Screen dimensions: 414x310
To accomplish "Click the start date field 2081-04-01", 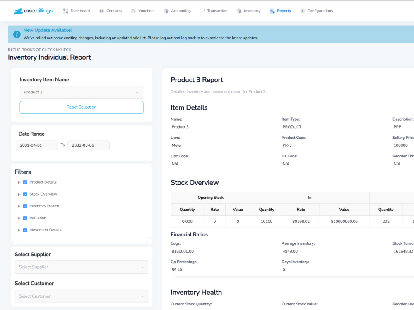I will (37, 145).
